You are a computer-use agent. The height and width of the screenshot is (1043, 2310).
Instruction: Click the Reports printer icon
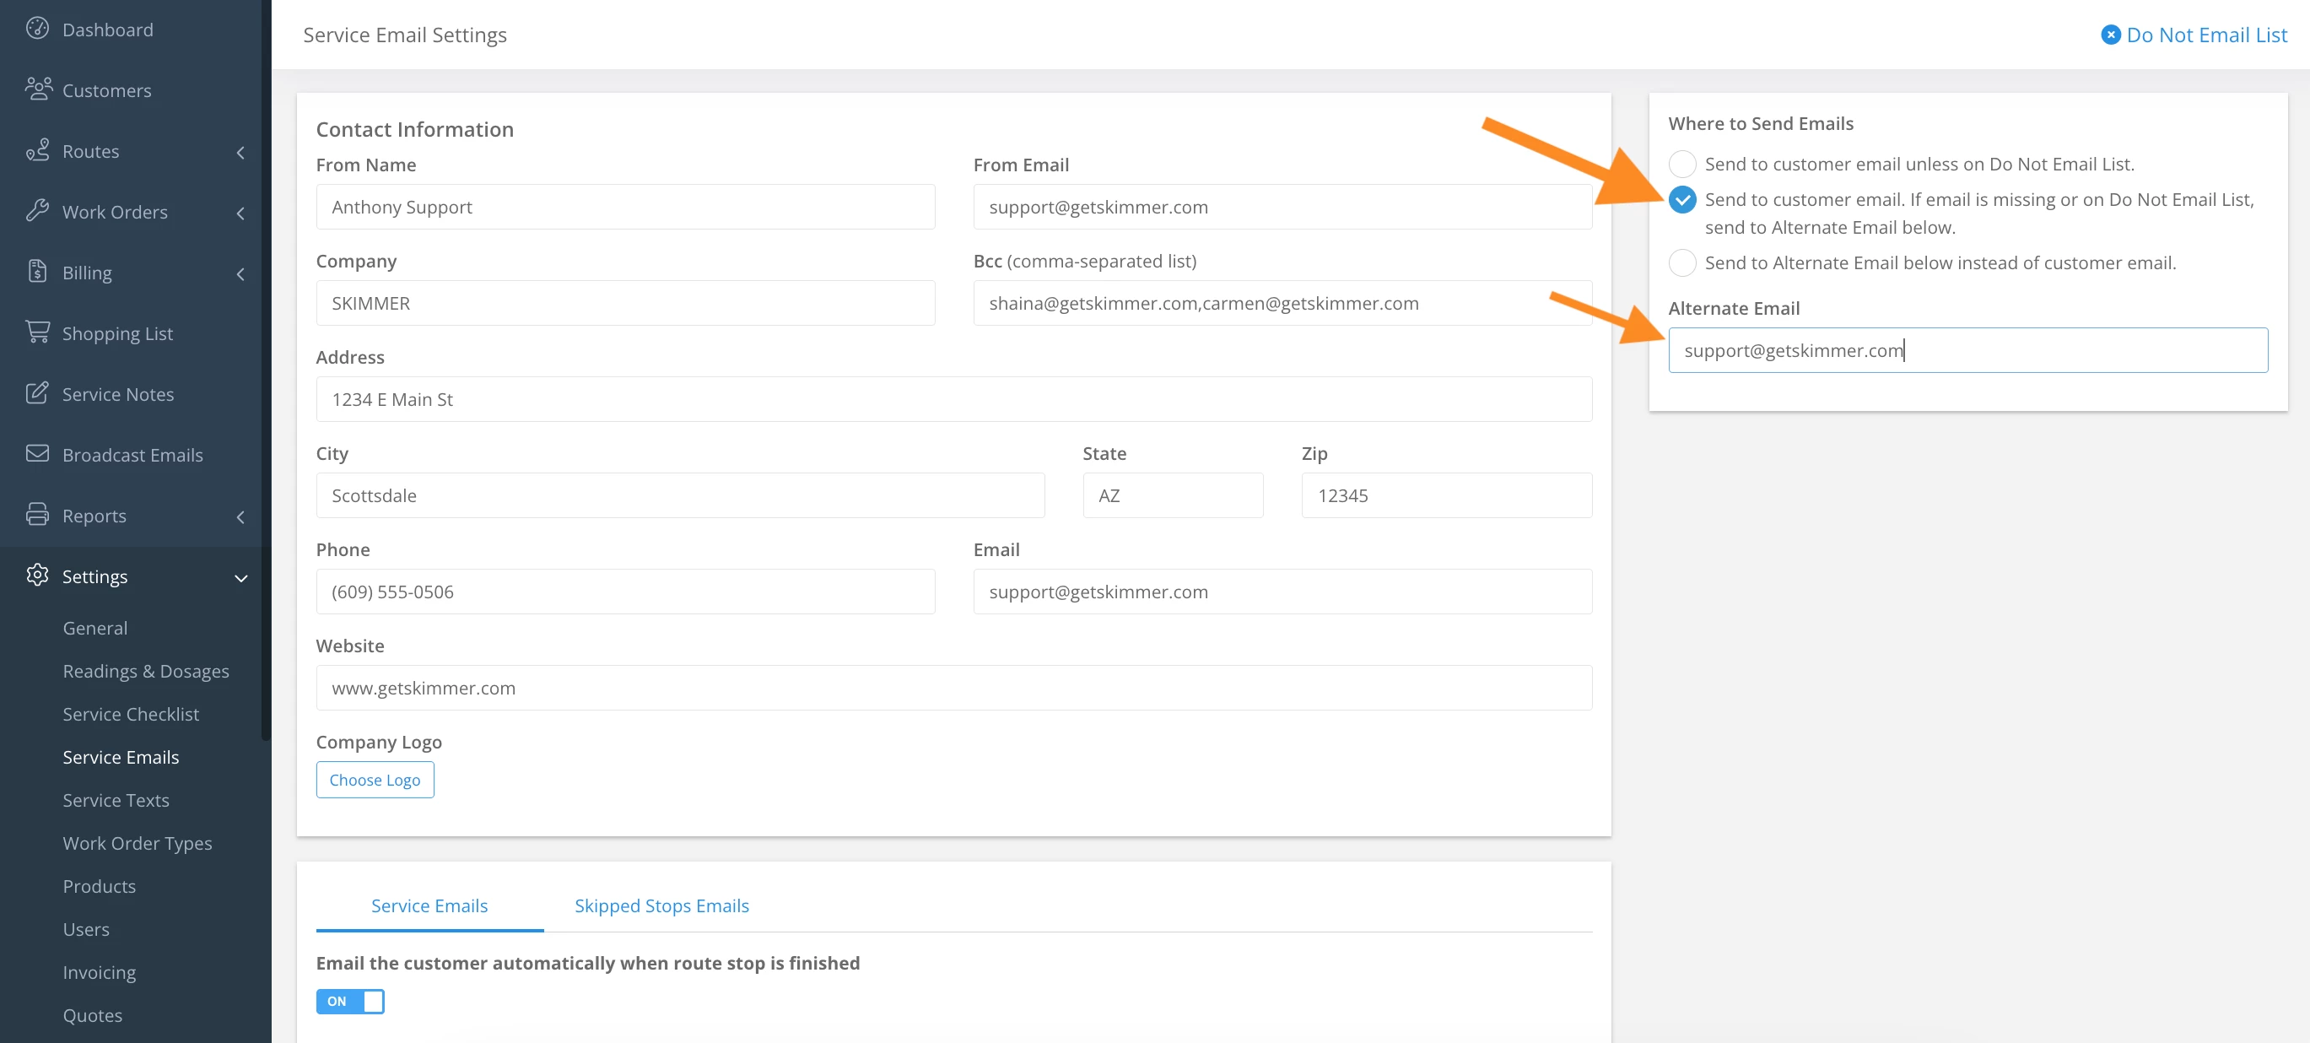37,515
